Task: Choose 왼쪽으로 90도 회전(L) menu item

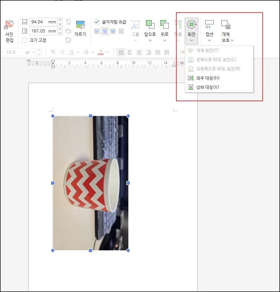Action: click(x=219, y=60)
